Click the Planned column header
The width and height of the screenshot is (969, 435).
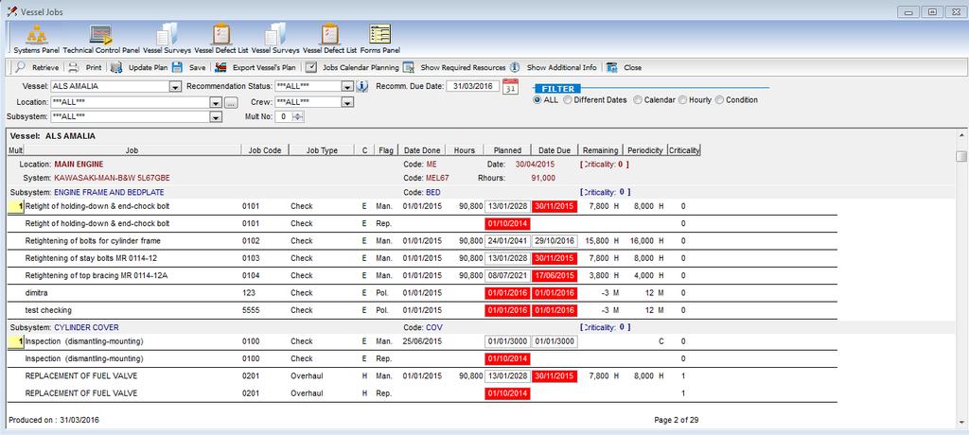(x=507, y=150)
